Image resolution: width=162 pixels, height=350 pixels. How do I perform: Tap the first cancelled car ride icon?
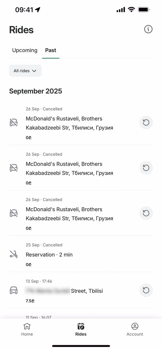(x=13, y=123)
